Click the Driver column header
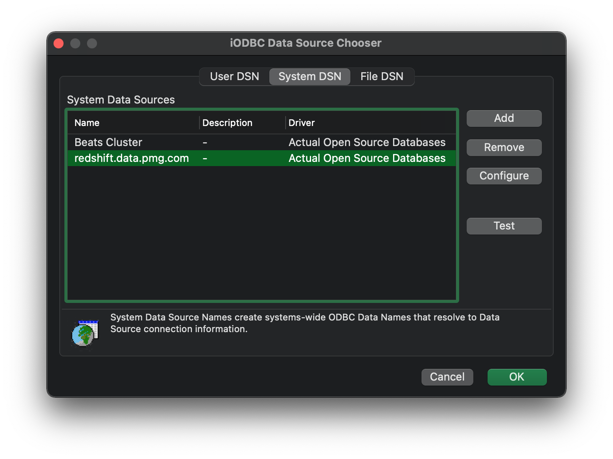This screenshot has height=459, width=613. (x=301, y=123)
